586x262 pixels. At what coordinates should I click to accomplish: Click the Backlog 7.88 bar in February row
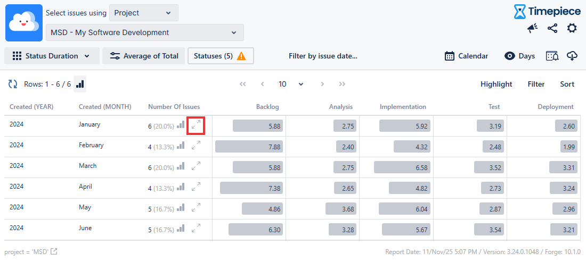(248, 147)
